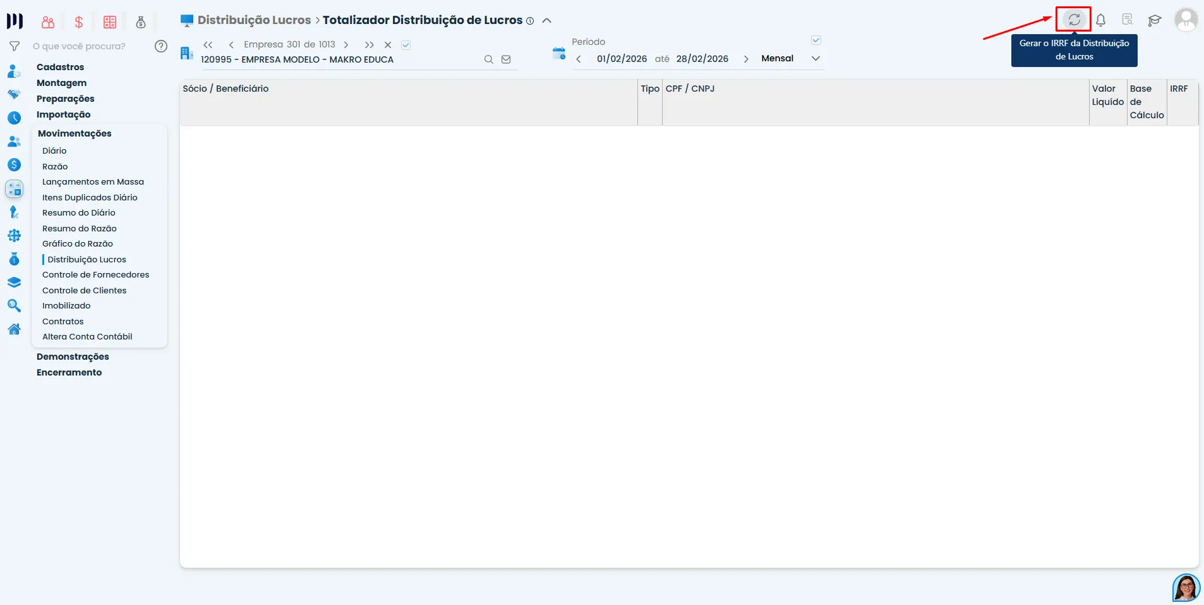Screen dimensions: 1204x605
Task: Open the people module icon in top bar
Action: (48, 22)
